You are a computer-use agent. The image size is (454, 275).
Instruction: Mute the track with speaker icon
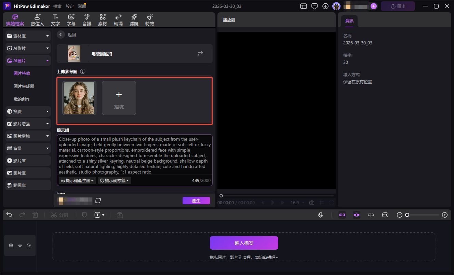[29, 245]
